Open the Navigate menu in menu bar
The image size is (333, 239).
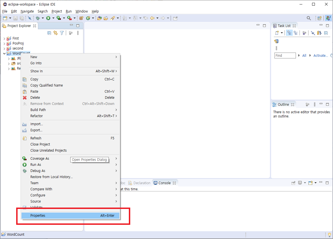27,11
